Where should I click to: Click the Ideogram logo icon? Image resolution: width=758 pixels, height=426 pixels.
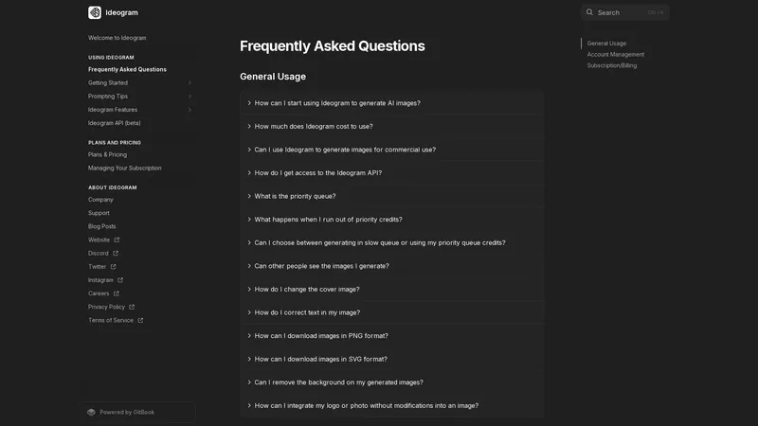coord(94,12)
